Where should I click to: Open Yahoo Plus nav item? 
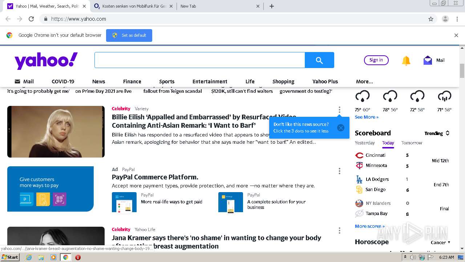pyautogui.click(x=325, y=82)
